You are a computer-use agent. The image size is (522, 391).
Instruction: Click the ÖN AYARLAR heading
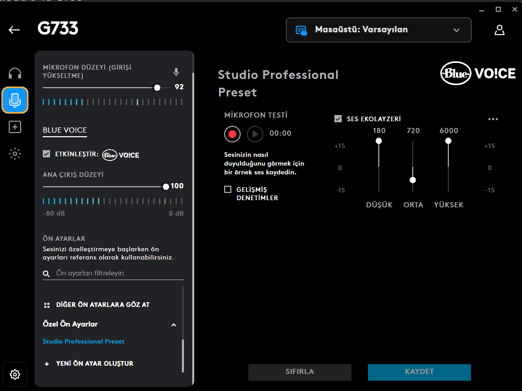[x=64, y=239]
